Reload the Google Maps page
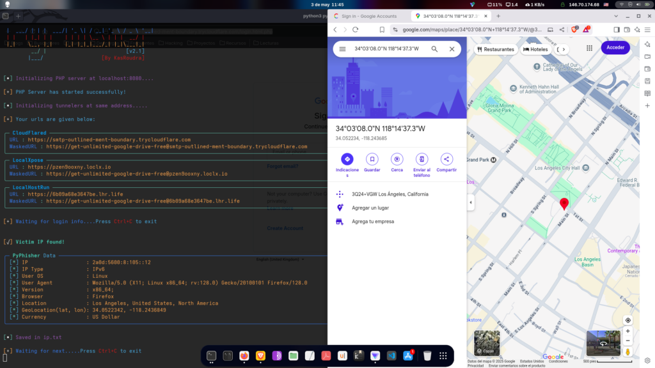 click(356, 29)
